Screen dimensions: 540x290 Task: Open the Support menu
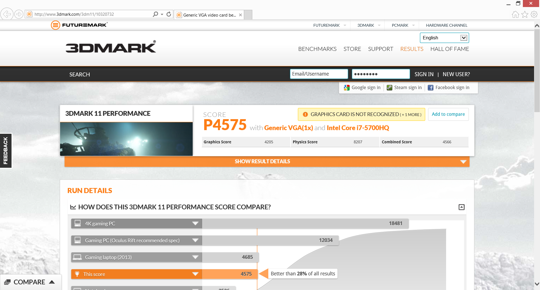click(381, 49)
